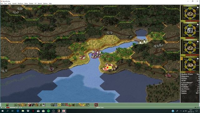Click the red striped list toolbar icon
This screenshot has width=200, height=113.
[x=66, y=105]
